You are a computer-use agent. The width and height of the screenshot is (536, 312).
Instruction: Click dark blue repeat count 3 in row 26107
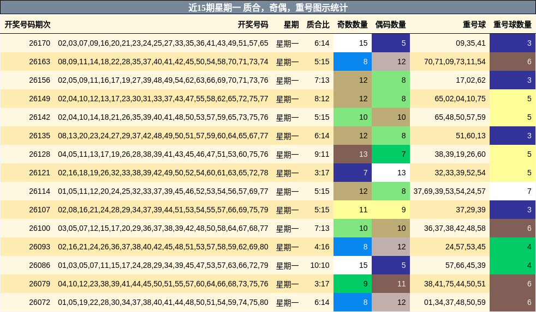pos(513,210)
